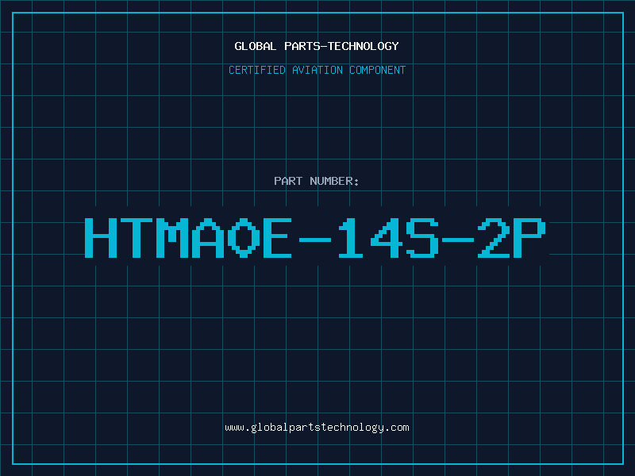Click the PART NUMBER: label
The width and height of the screenshot is (635, 476).
coord(316,181)
